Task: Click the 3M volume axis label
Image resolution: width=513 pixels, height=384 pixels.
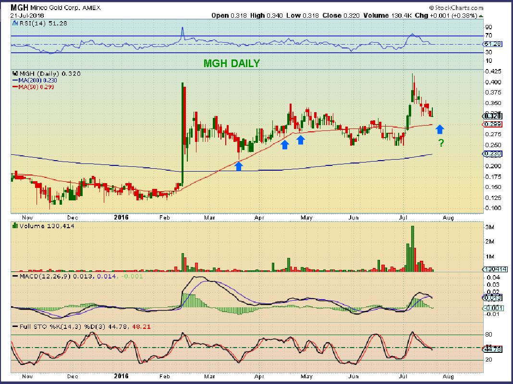Action: coord(490,227)
